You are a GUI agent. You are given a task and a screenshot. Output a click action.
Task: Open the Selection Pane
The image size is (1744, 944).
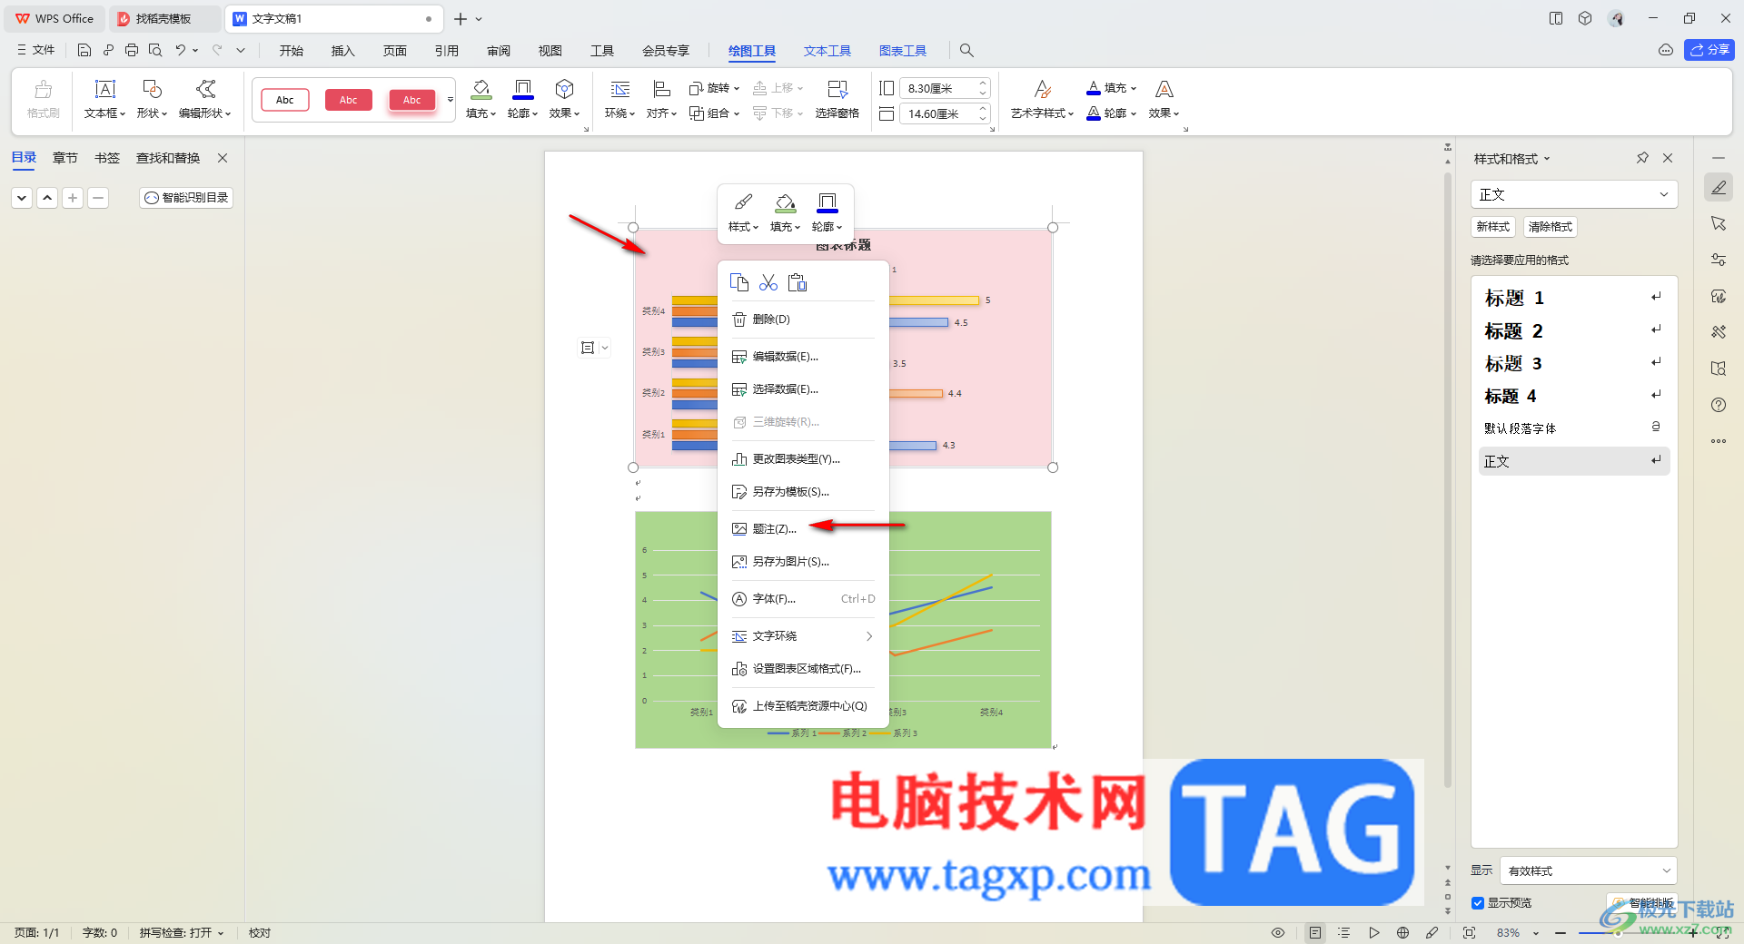pyautogui.click(x=837, y=99)
